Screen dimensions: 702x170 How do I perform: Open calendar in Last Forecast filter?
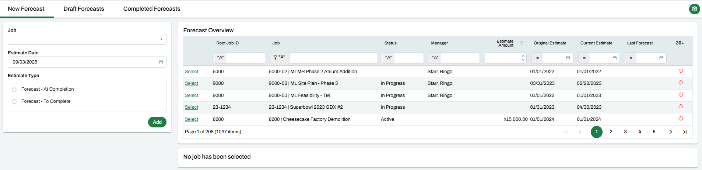pos(661,58)
